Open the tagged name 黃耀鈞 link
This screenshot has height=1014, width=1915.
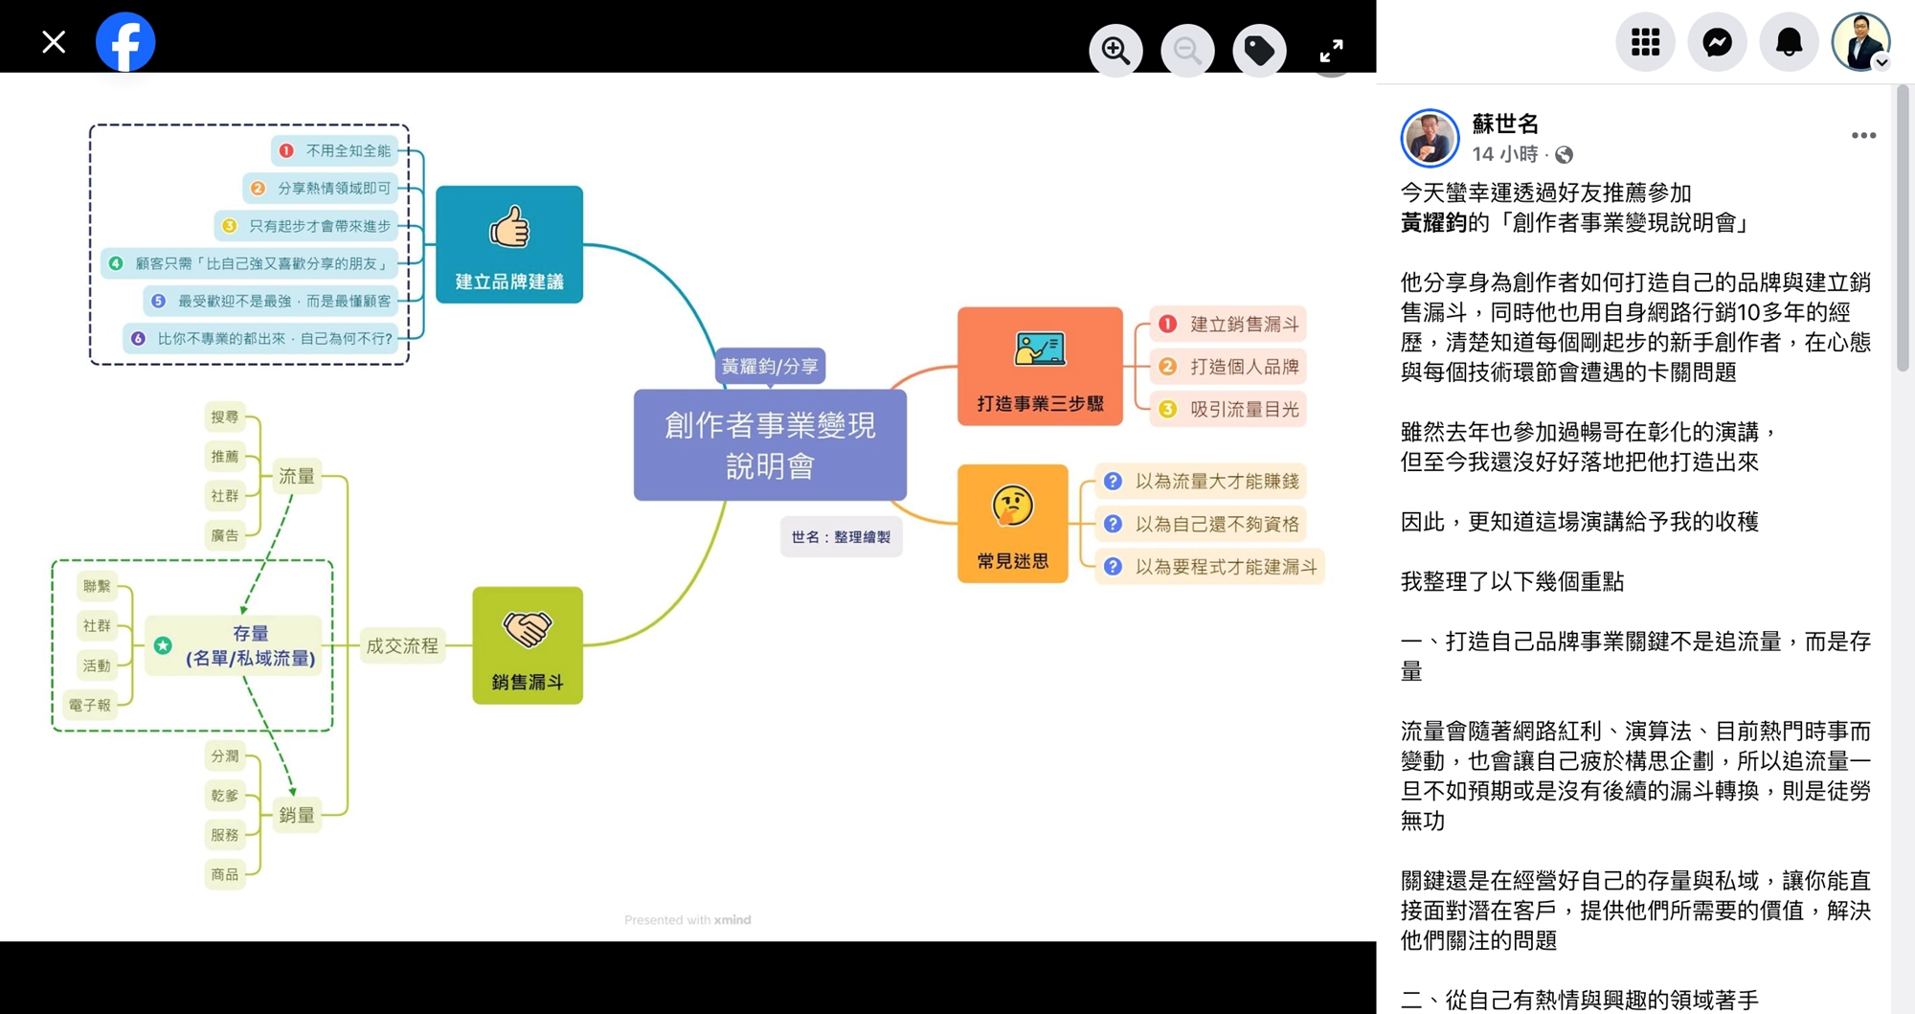coord(1433,223)
